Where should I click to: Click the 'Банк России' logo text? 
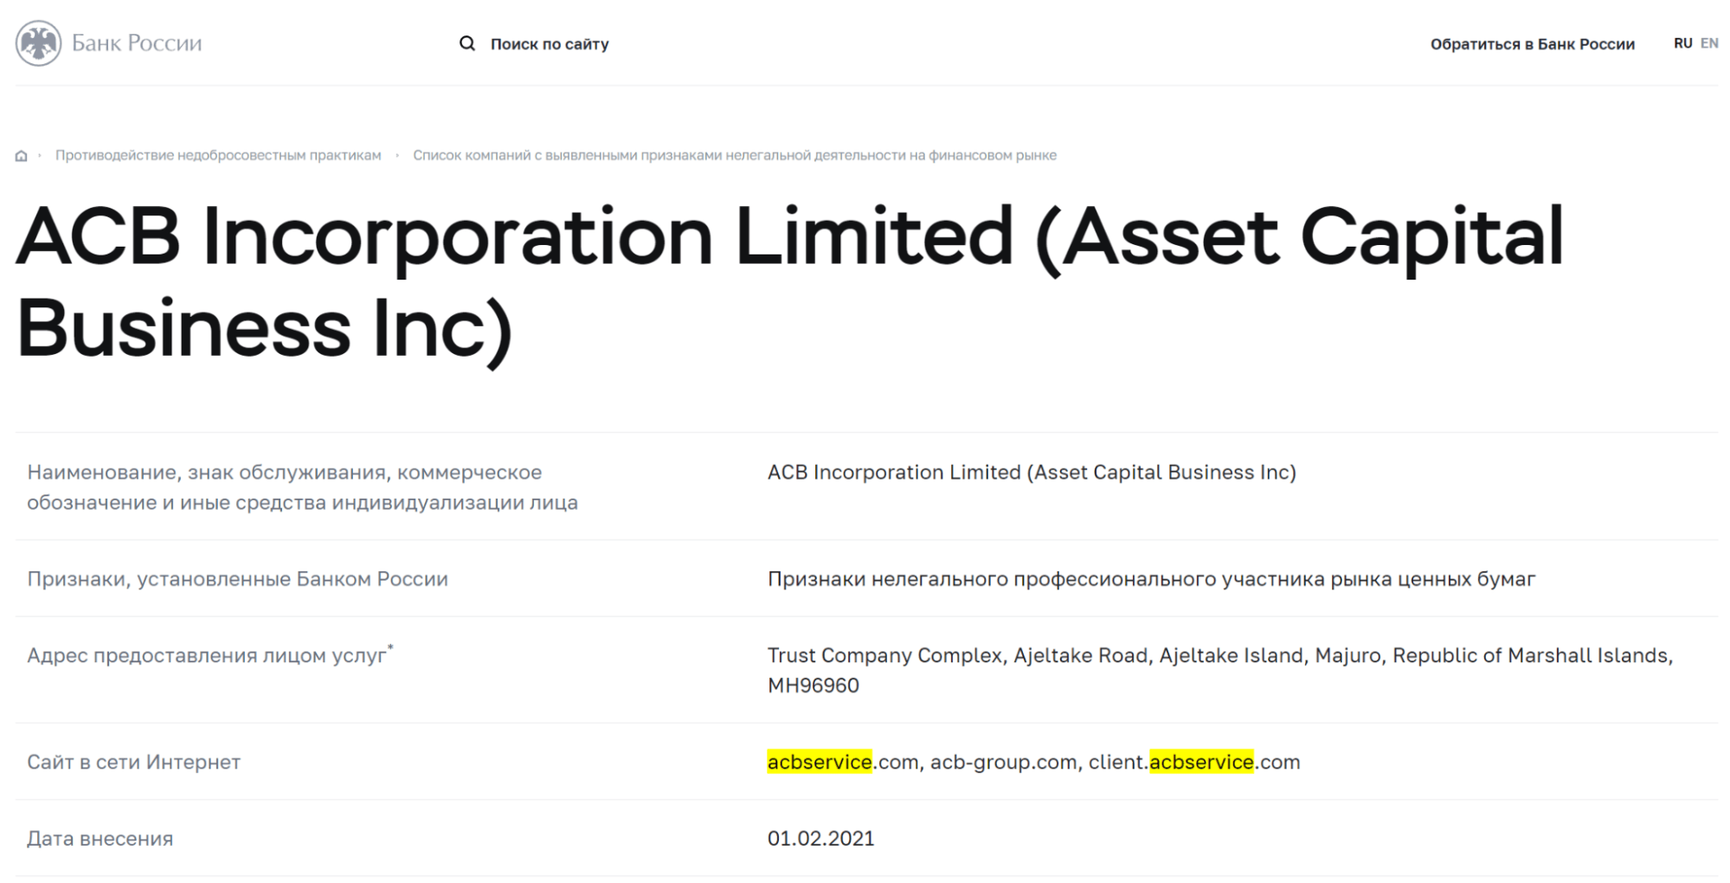[x=137, y=43]
